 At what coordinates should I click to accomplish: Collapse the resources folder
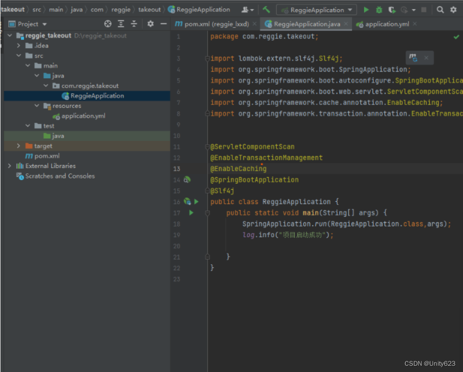pos(37,105)
